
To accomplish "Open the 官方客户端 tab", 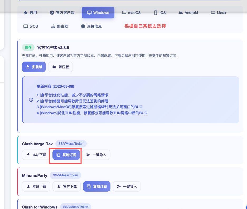I will tap(62, 13).
